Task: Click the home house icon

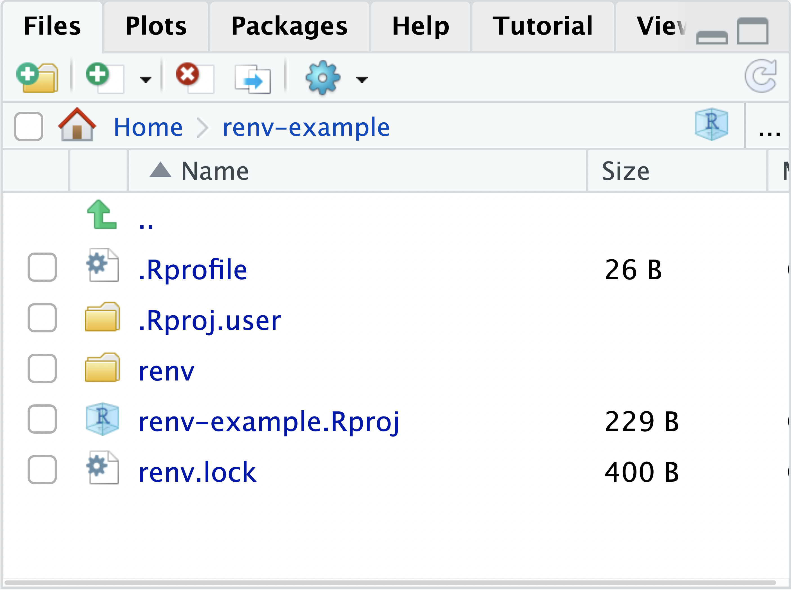Action: [x=77, y=124]
